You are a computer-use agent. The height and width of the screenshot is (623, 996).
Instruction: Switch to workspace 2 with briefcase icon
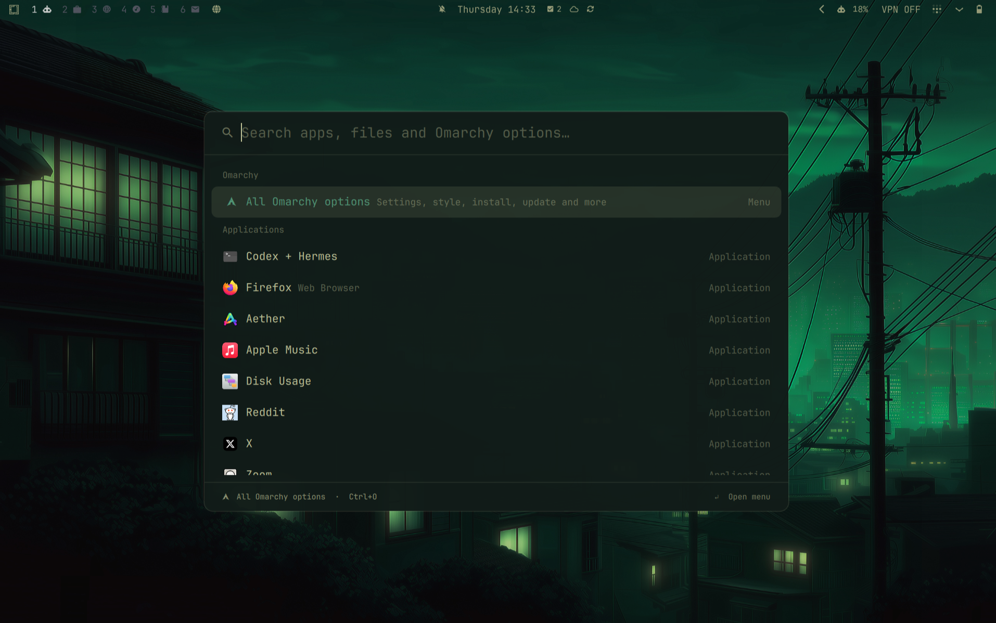(x=72, y=9)
